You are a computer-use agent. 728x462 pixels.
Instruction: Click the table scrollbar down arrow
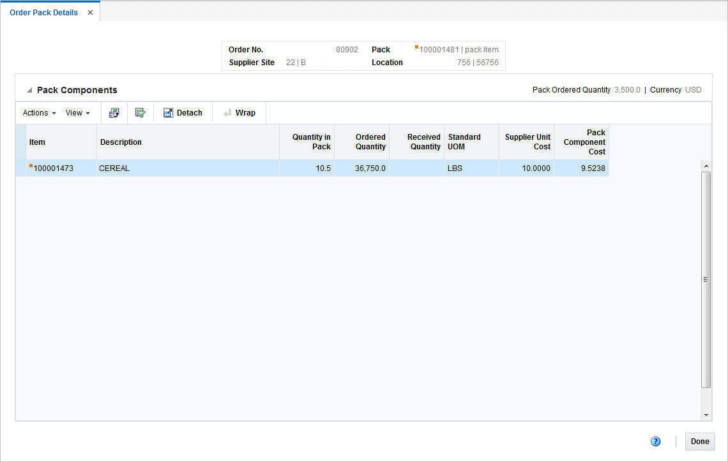click(706, 415)
